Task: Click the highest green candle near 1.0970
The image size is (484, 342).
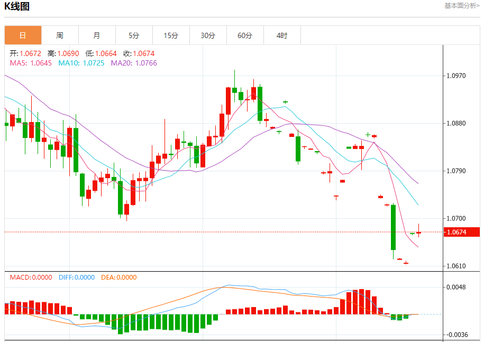Action: [x=234, y=90]
